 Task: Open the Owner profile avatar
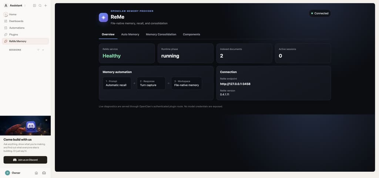point(7,173)
